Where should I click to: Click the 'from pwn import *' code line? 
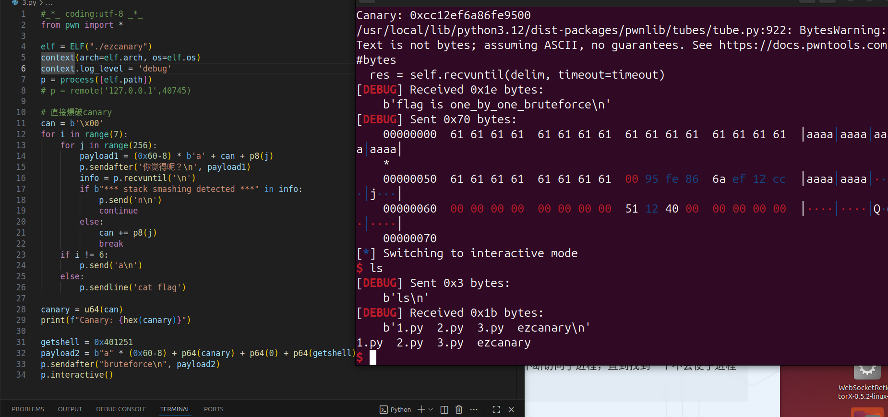tap(82, 25)
